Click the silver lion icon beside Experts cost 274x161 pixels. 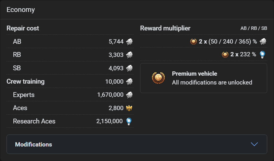click(x=130, y=95)
